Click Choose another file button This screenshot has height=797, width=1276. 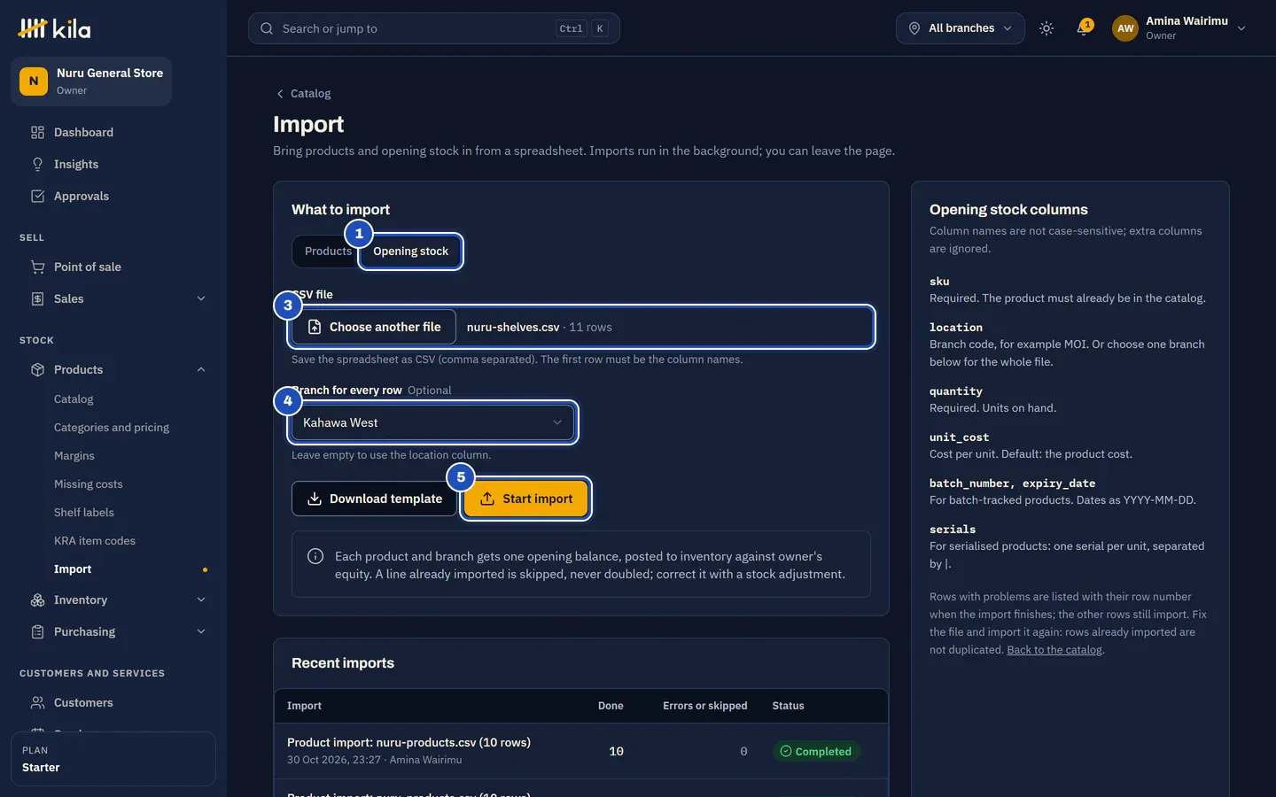[x=374, y=327]
